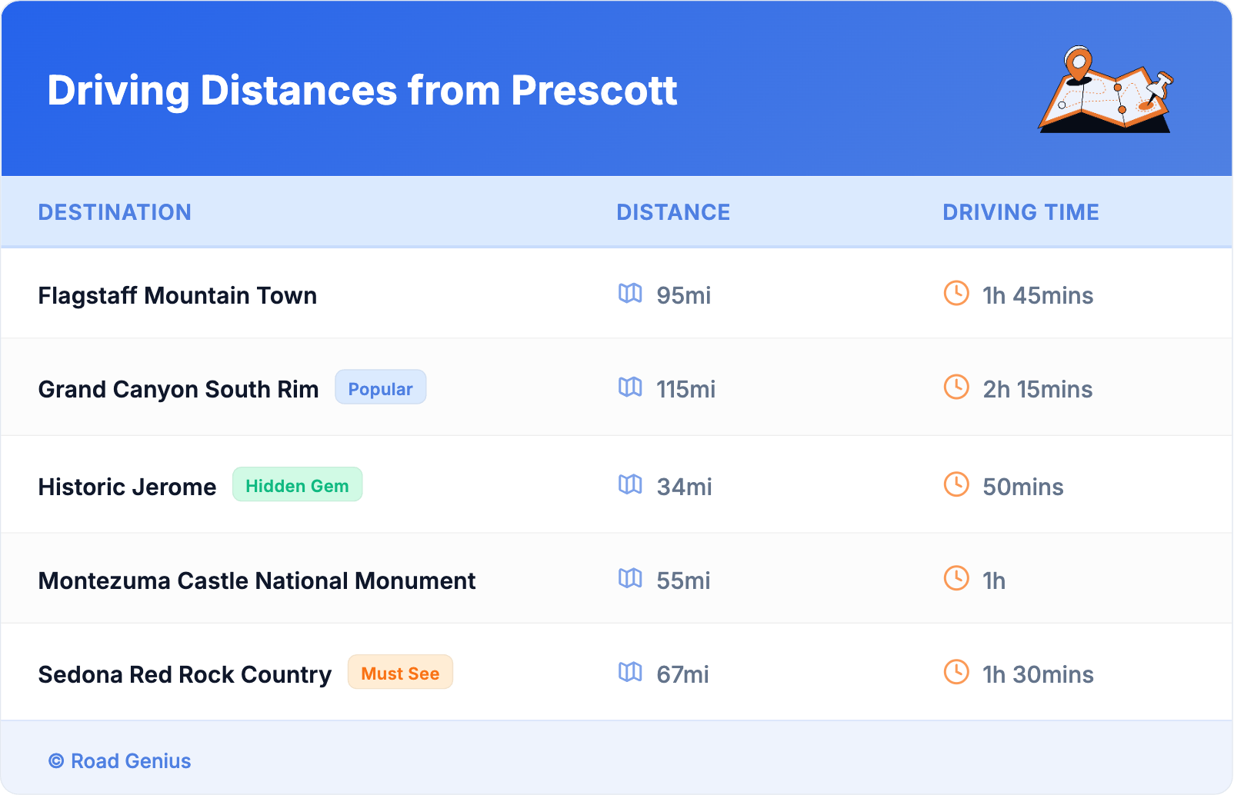Viewport: 1234px width, 795px height.
Task: Select the Must See badge
Action: tap(400, 673)
